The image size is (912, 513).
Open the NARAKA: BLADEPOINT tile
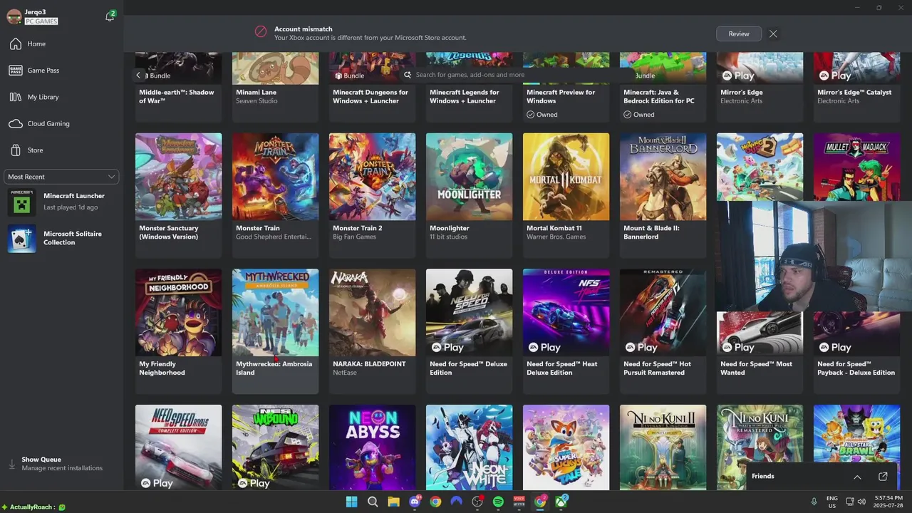(372, 331)
